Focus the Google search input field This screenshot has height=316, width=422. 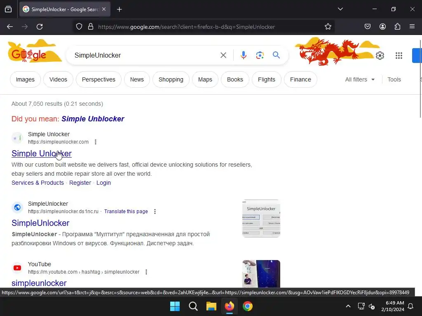[x=145, y=56]
